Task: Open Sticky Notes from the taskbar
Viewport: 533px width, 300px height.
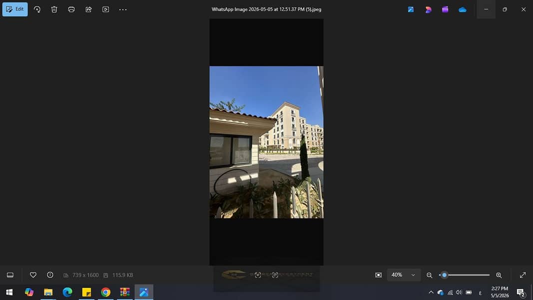Action: pos(87,292)
